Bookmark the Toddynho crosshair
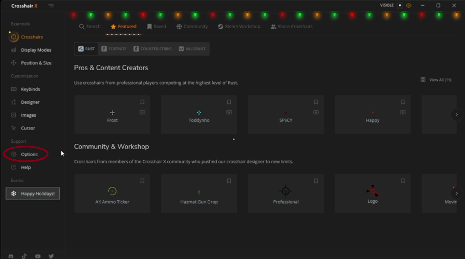 229,102
